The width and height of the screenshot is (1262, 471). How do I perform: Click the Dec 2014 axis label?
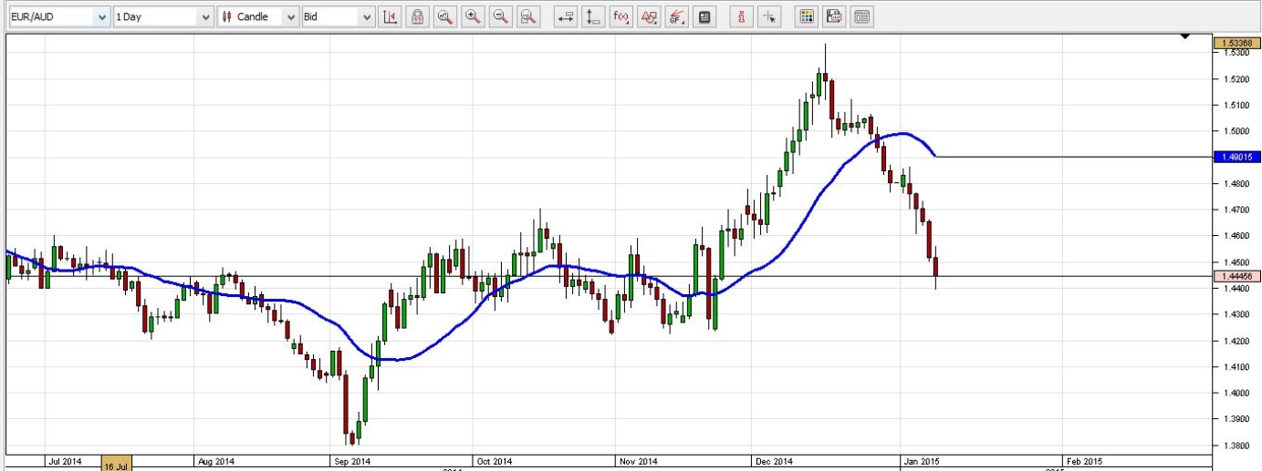[774, 461]
